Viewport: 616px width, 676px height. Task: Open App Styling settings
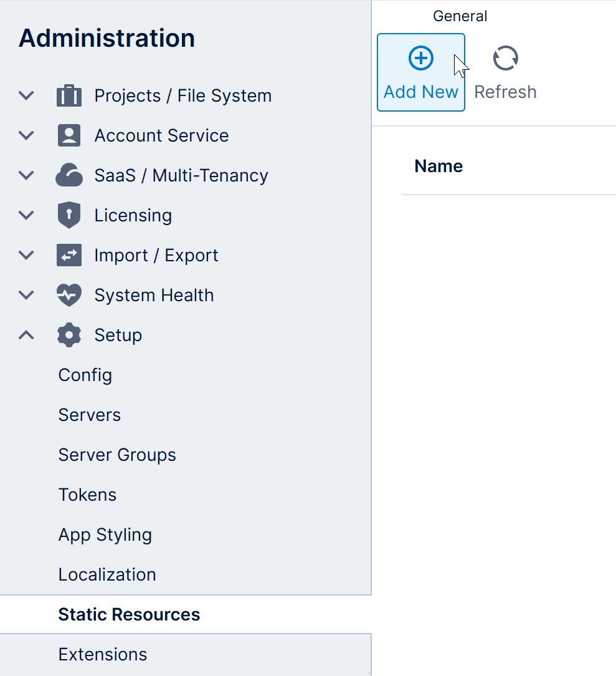pyautogui.click(x=105, y=535)
